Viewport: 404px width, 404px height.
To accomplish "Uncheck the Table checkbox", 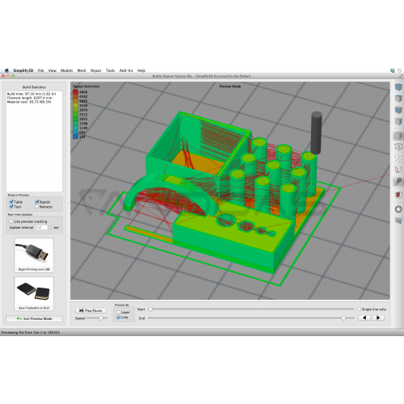I will (x=11, y=202).
